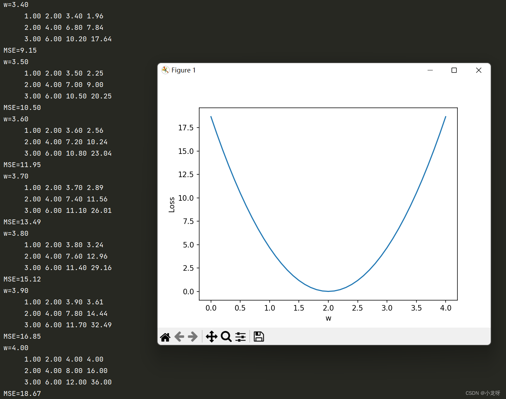Minimize the Figure 1 window
This screenshot has width=506, height=399.
tap(430, 70)
